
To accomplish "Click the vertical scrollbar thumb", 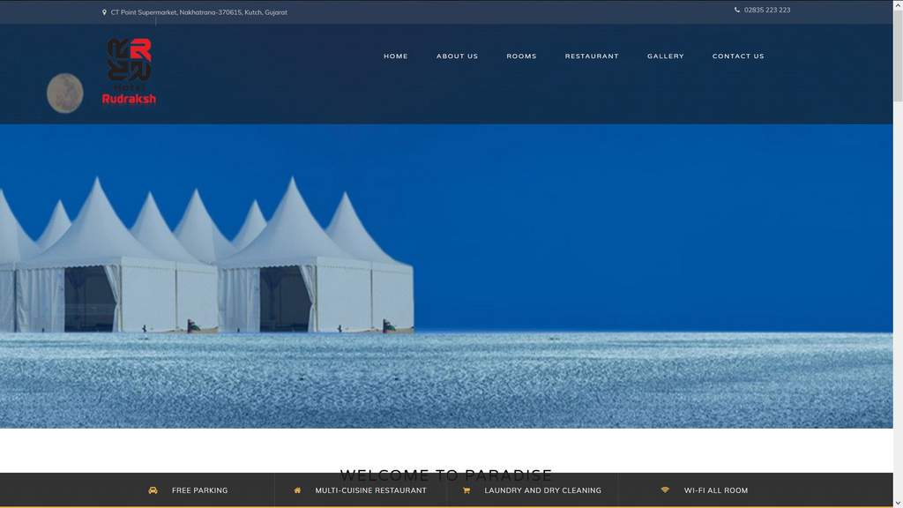I will 898,53.
